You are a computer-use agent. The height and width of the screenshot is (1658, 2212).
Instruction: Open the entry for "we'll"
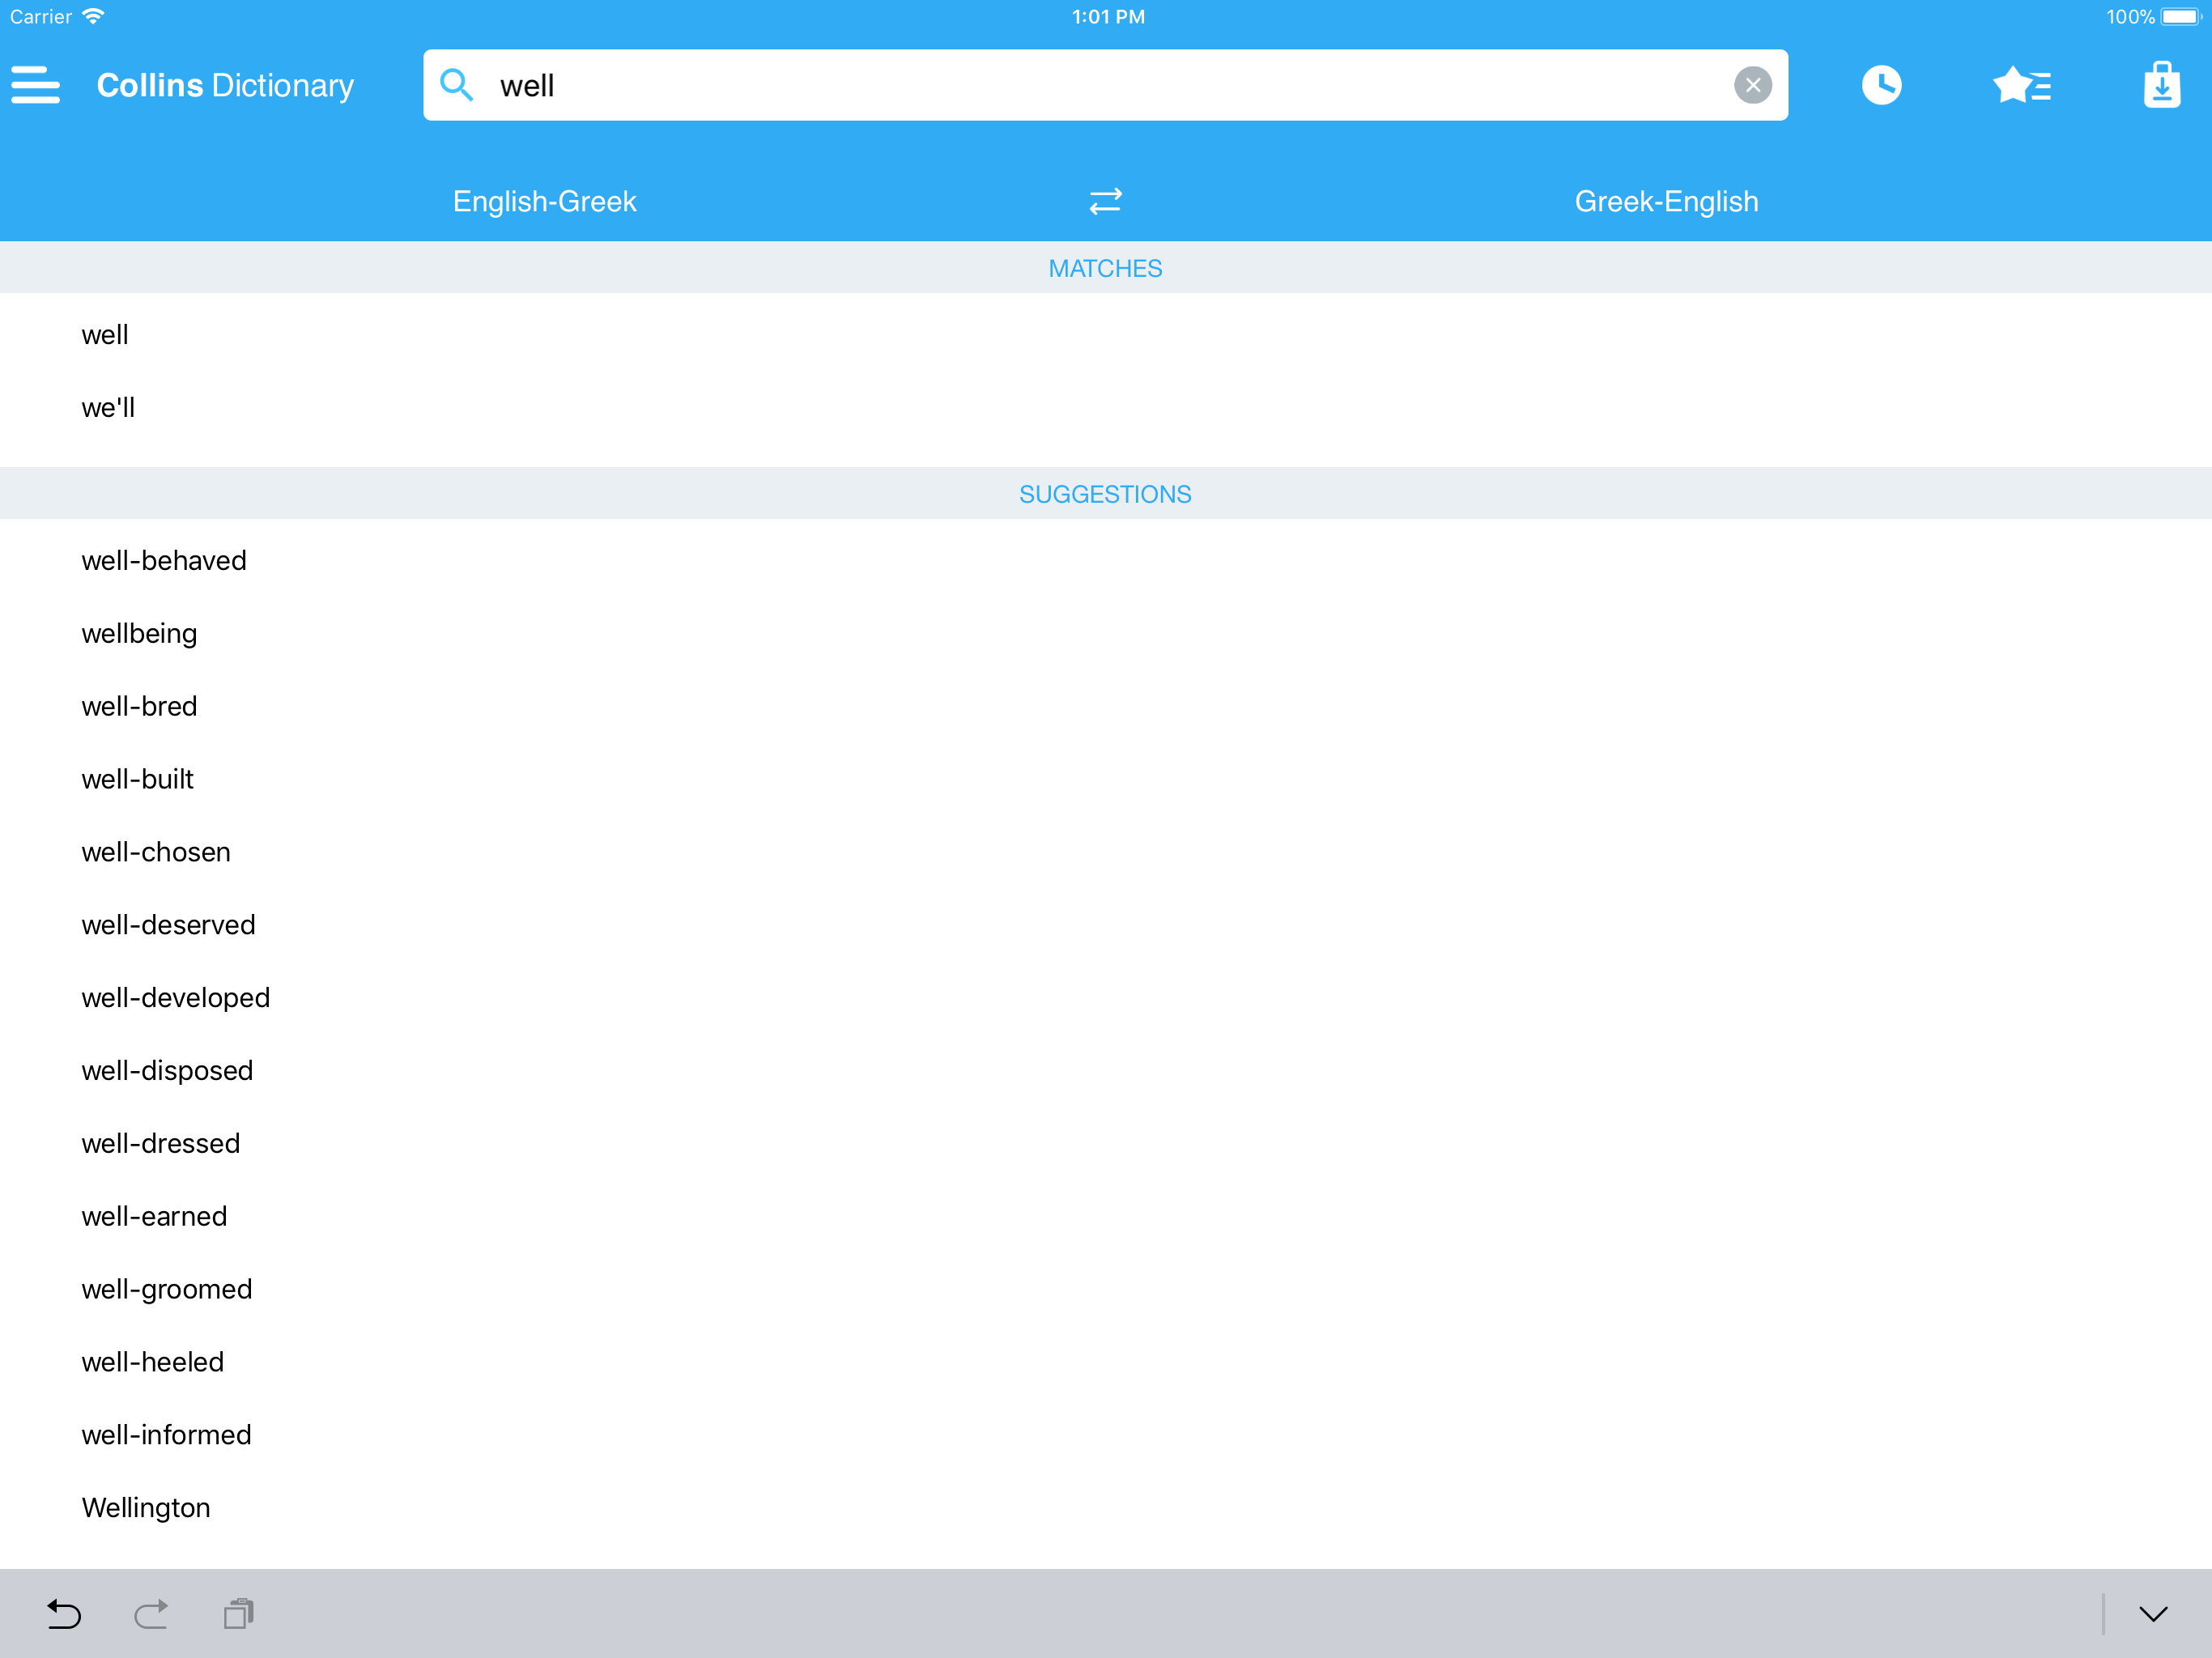pyautogui.click(x=108, y=408)
